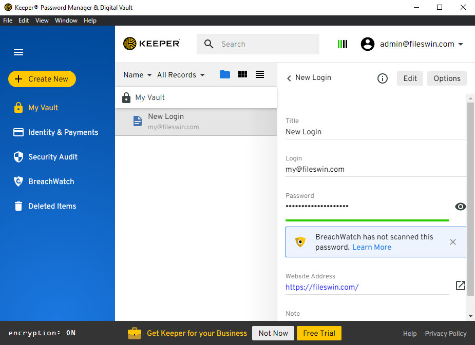Select the My Vault folder row
475x345 pixels.
[196, 97]
